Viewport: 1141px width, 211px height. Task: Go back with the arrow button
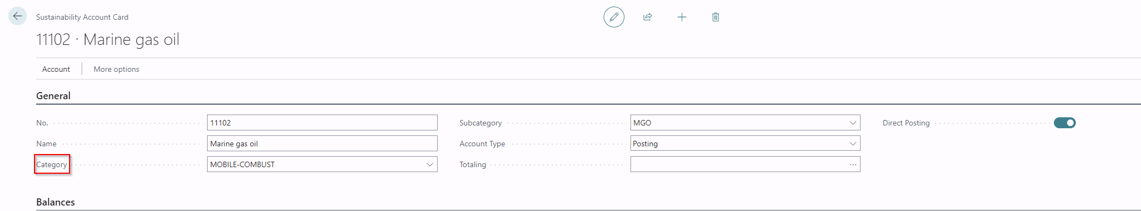18,16
